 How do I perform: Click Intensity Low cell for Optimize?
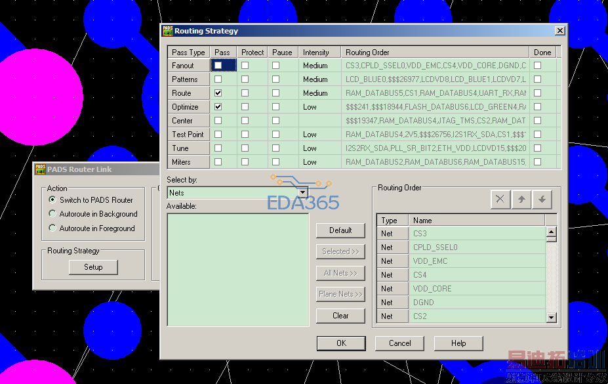tap(320, 106)
